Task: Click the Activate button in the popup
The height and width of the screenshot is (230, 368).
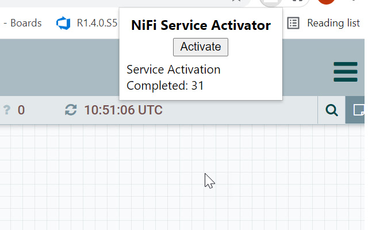Action: [x=201, y=47]
